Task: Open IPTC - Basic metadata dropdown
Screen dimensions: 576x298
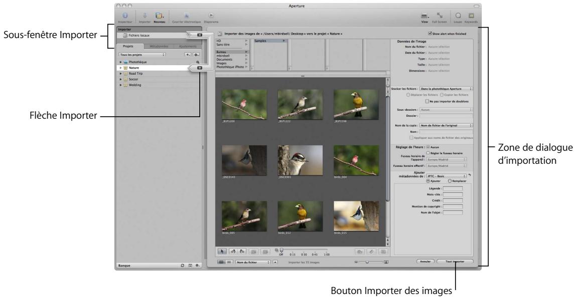Action: pos(446,176)
